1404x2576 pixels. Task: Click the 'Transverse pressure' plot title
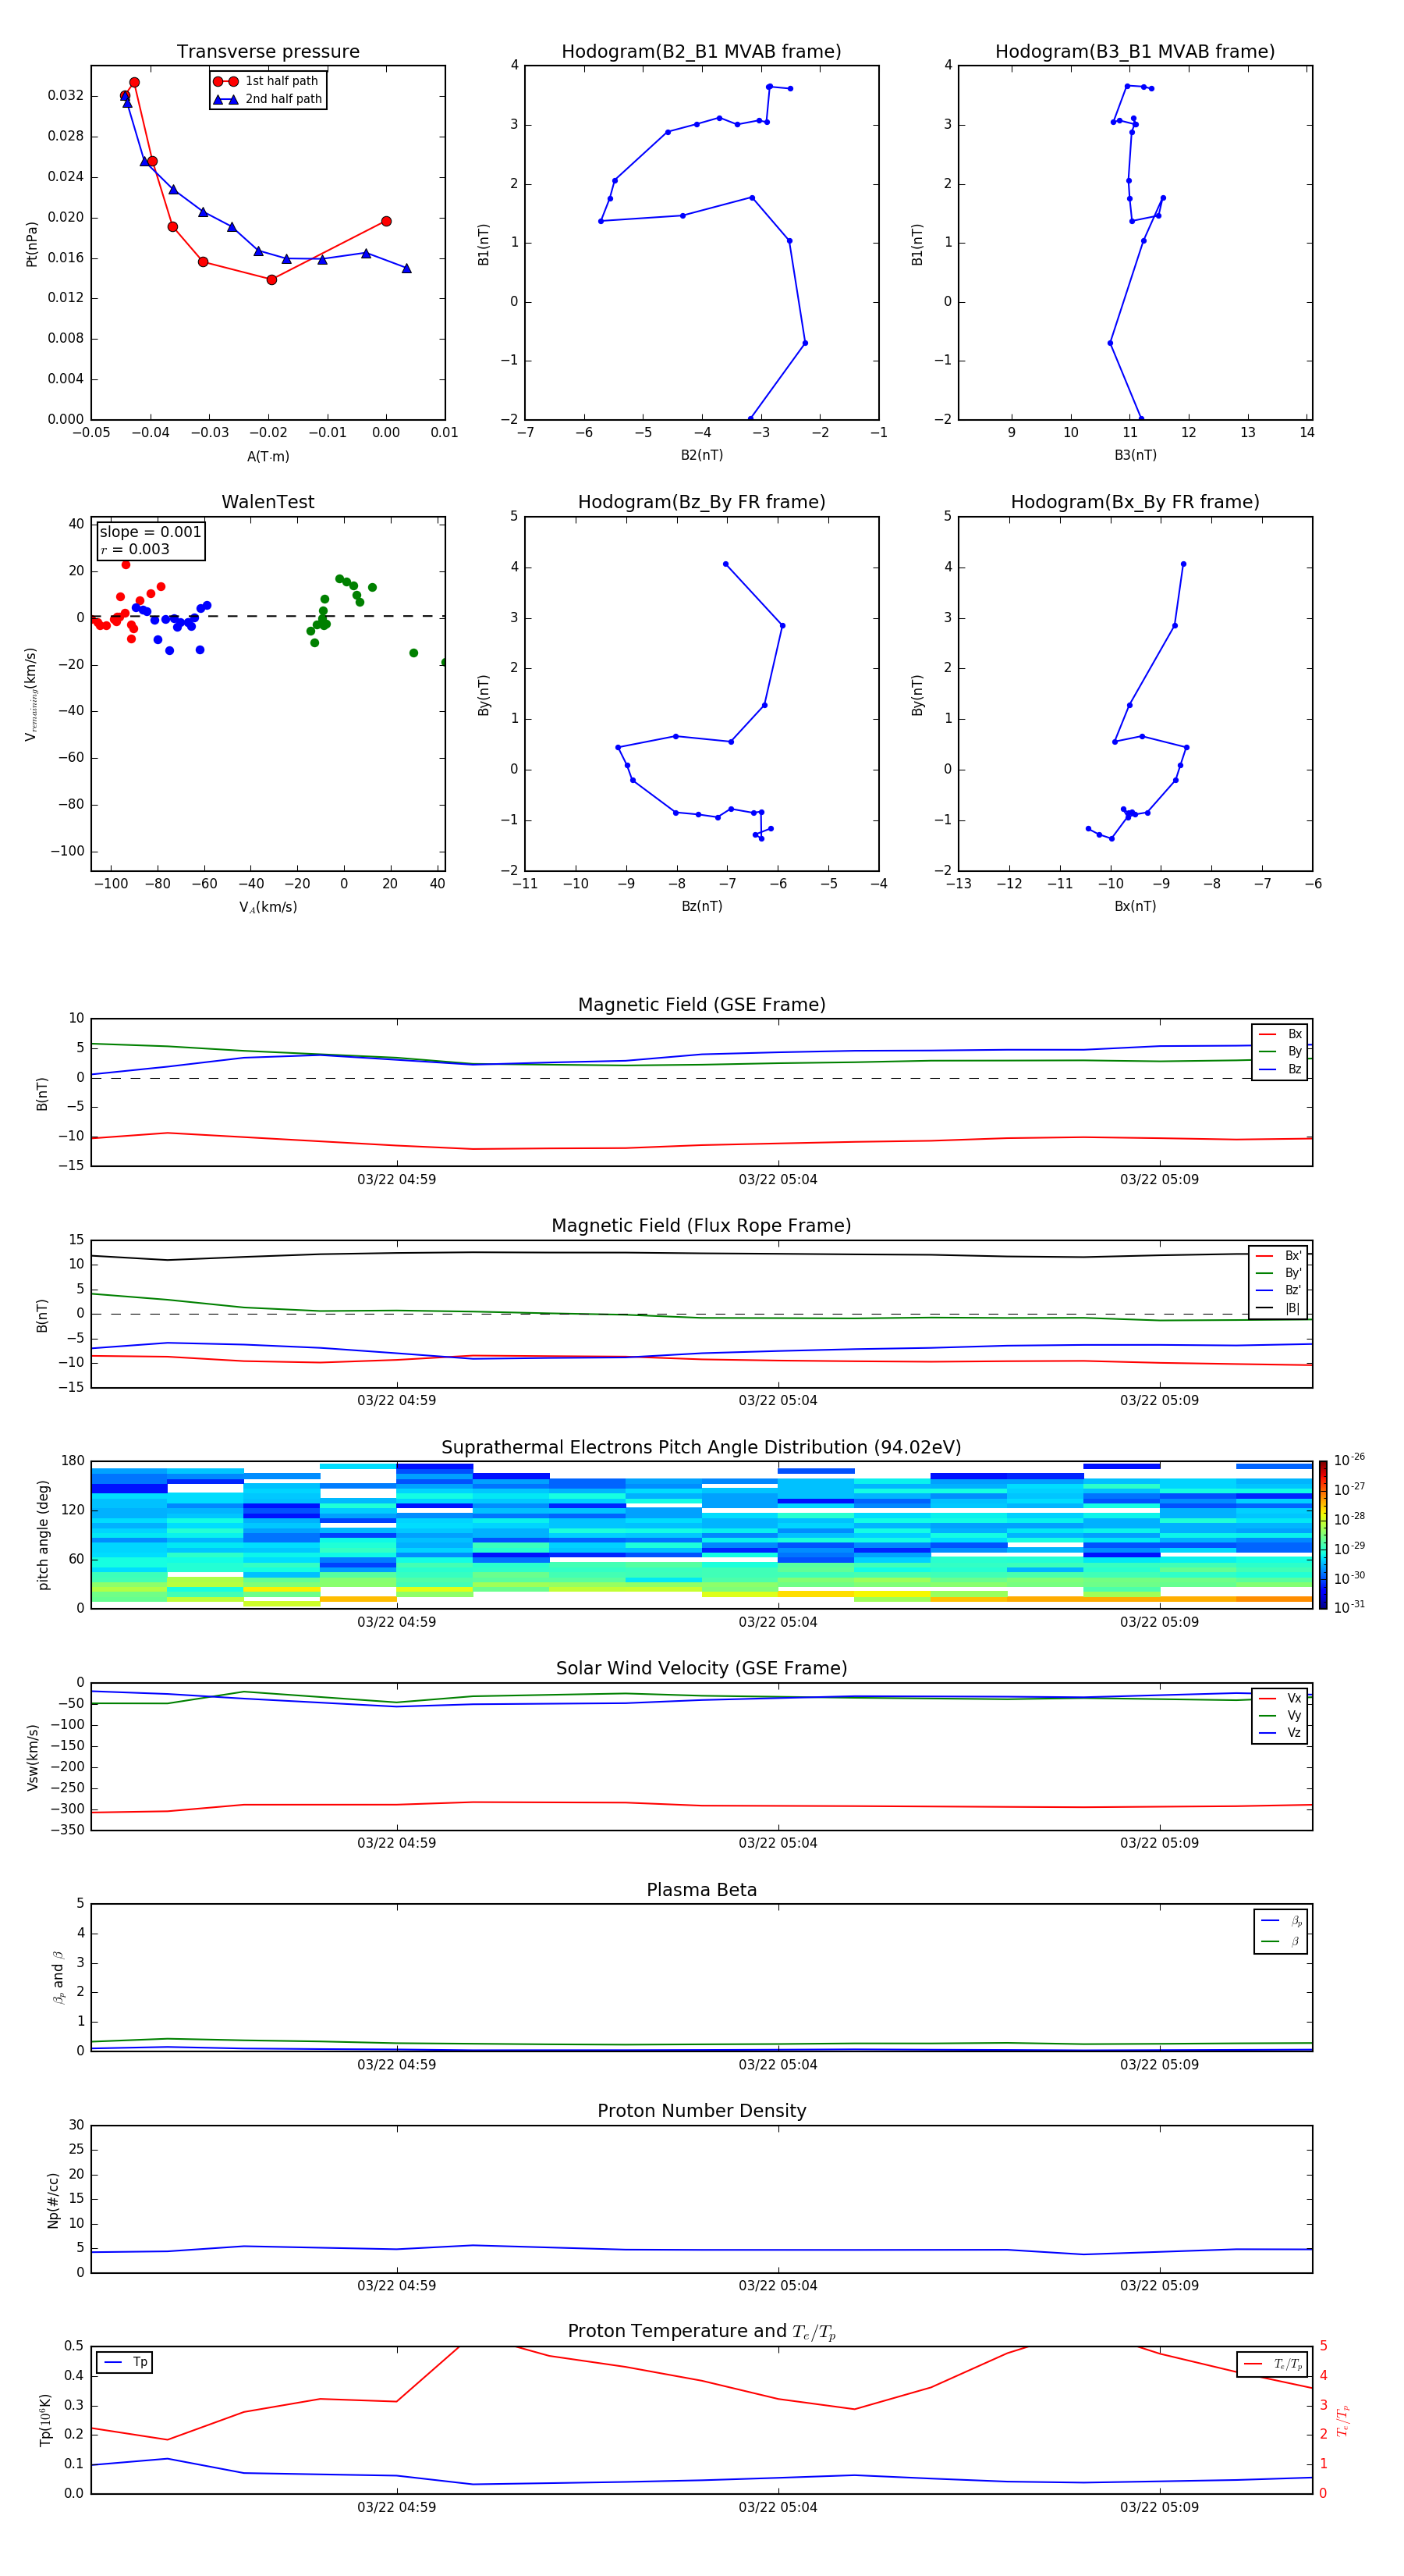268,52
